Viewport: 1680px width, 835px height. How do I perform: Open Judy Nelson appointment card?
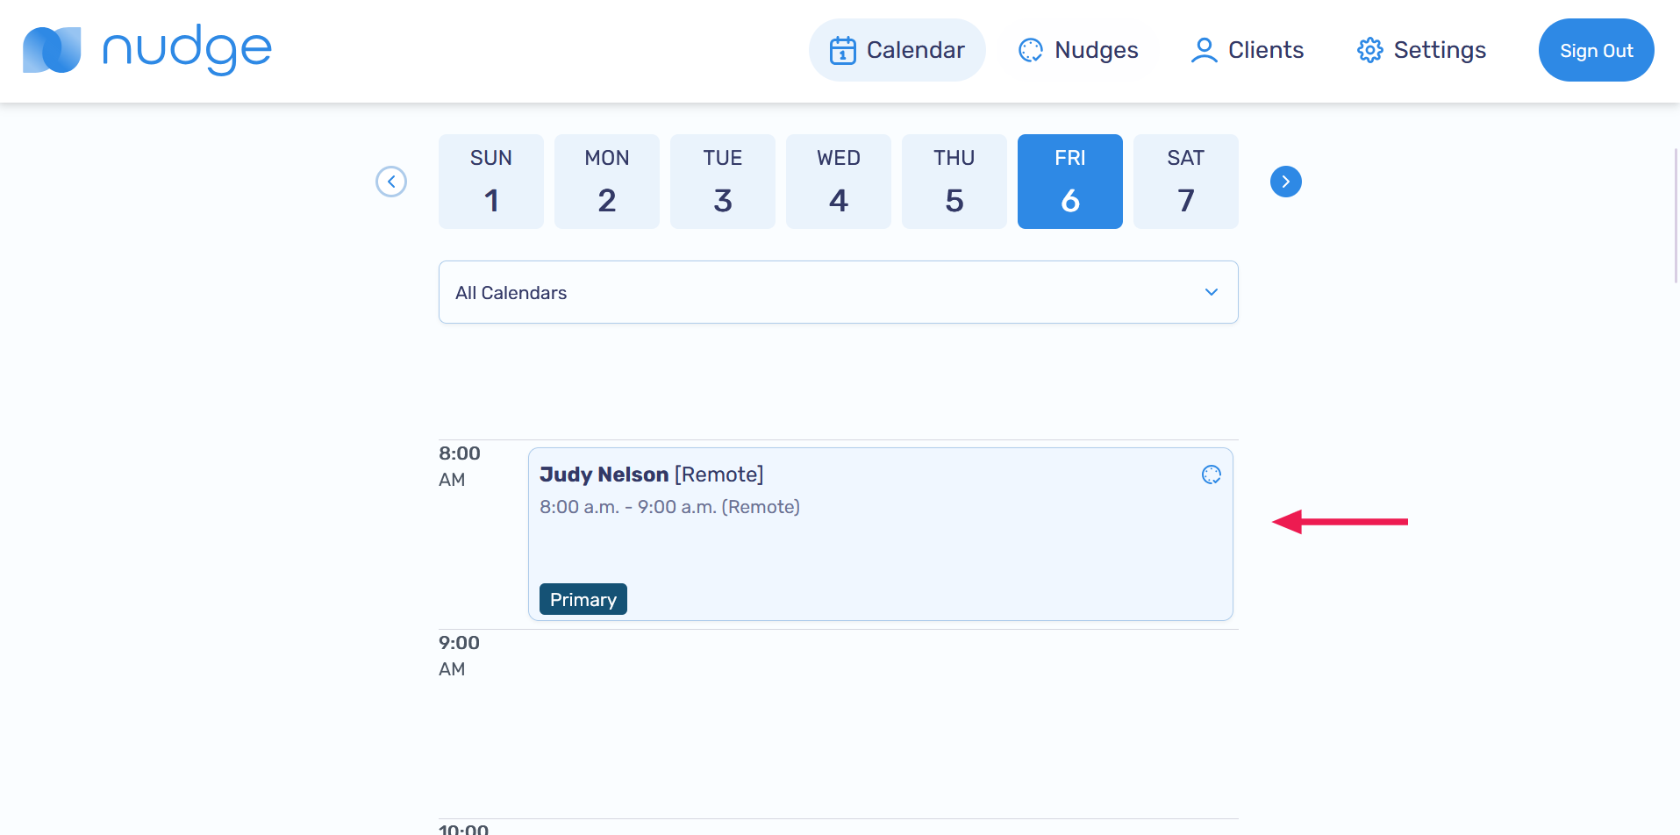(880, 535)
